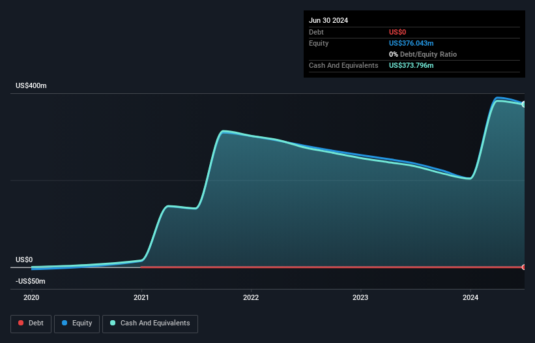Click the Debt value US$0 in tooltip
Image resolution: width=535 pixels, height=343 pixels.
click(398, 32)
